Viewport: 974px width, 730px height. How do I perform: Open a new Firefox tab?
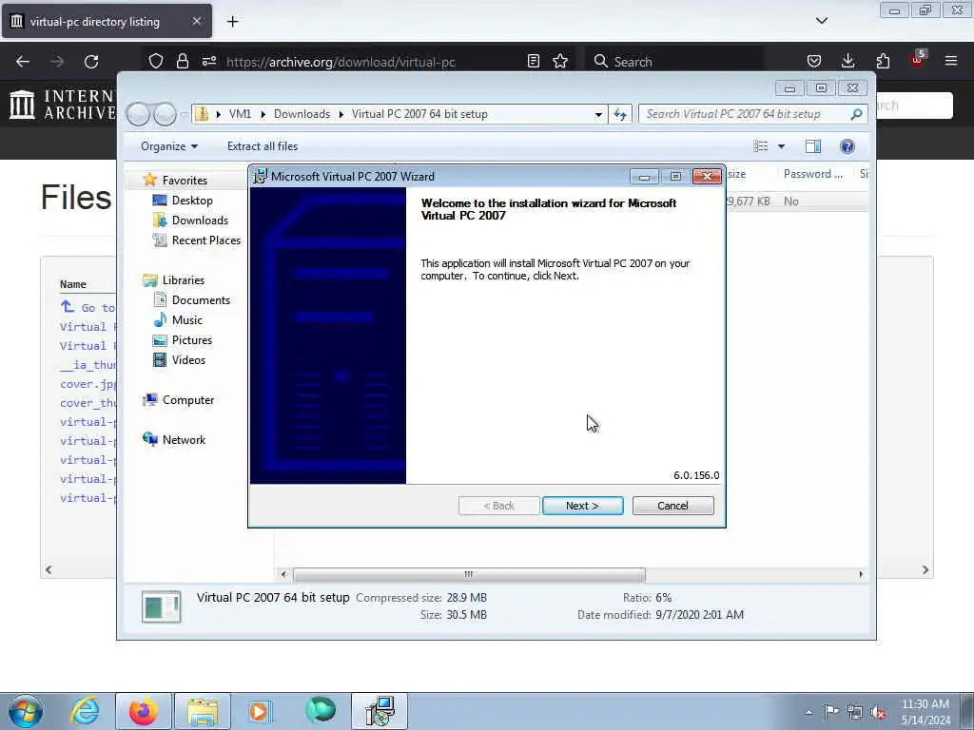tap(232, 22)
